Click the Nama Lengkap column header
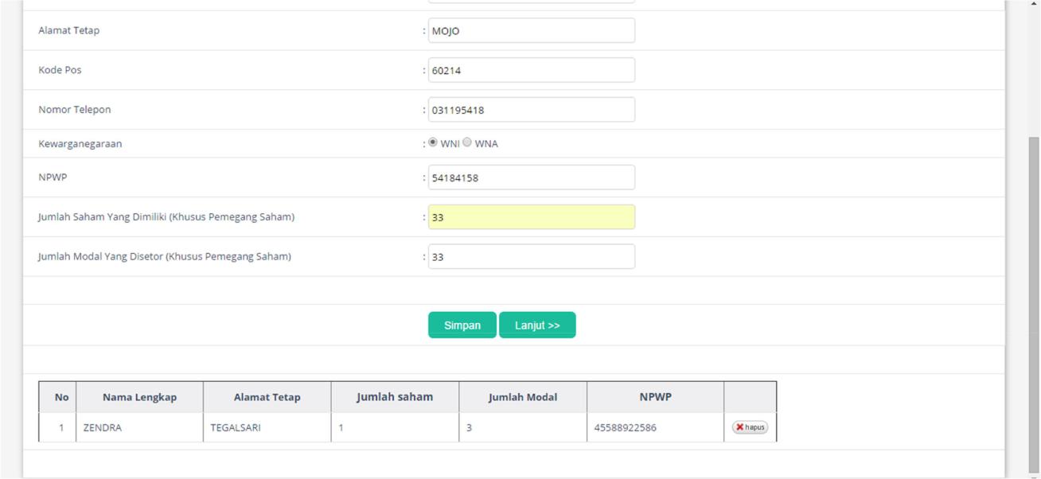 click(x=139, y=397)
